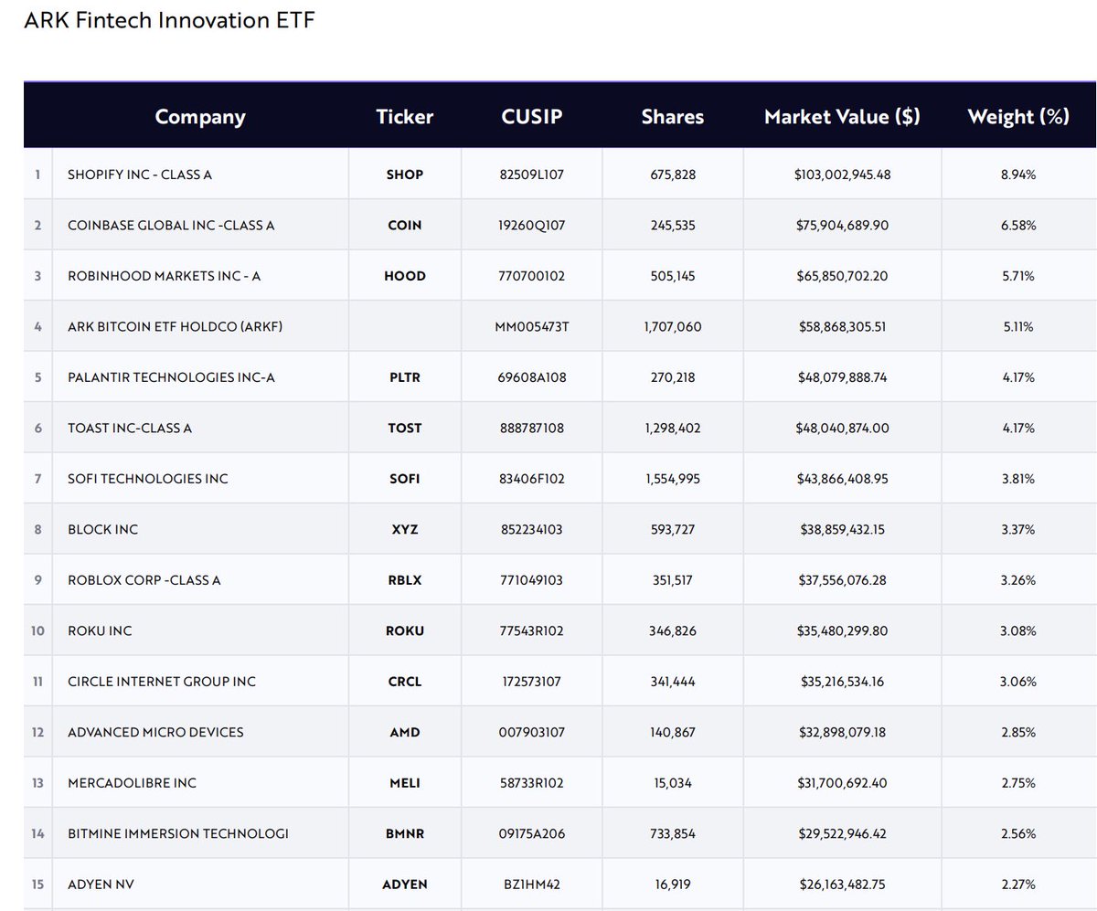
Task: Click shares value 15,034
Action: [x=673, y=783]
